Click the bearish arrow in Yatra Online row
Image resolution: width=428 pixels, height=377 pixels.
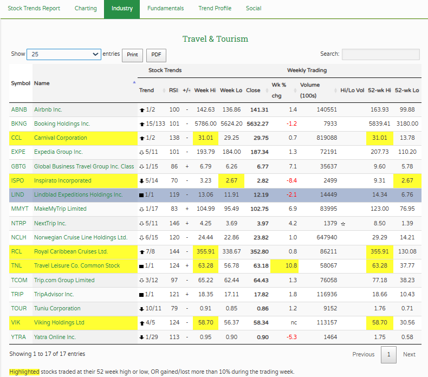click(x=141, y=337)
